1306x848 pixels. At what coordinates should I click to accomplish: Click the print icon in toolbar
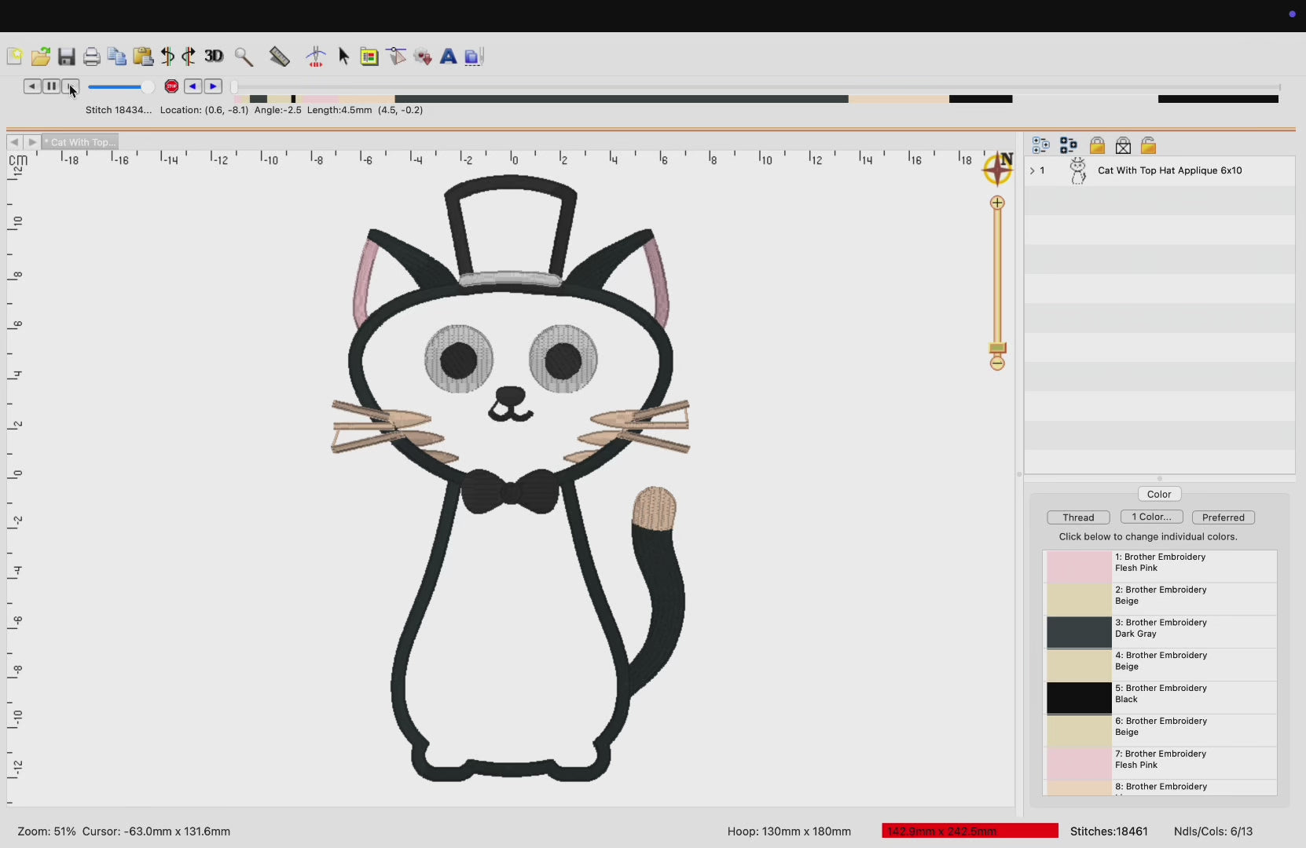[x=92, y=57]
